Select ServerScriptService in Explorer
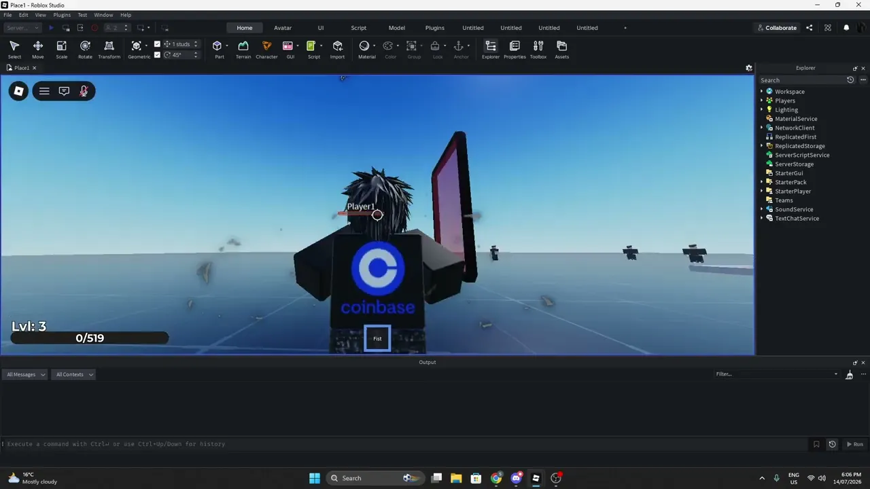This screenshot has height=489, width=870. pos(802,155)
